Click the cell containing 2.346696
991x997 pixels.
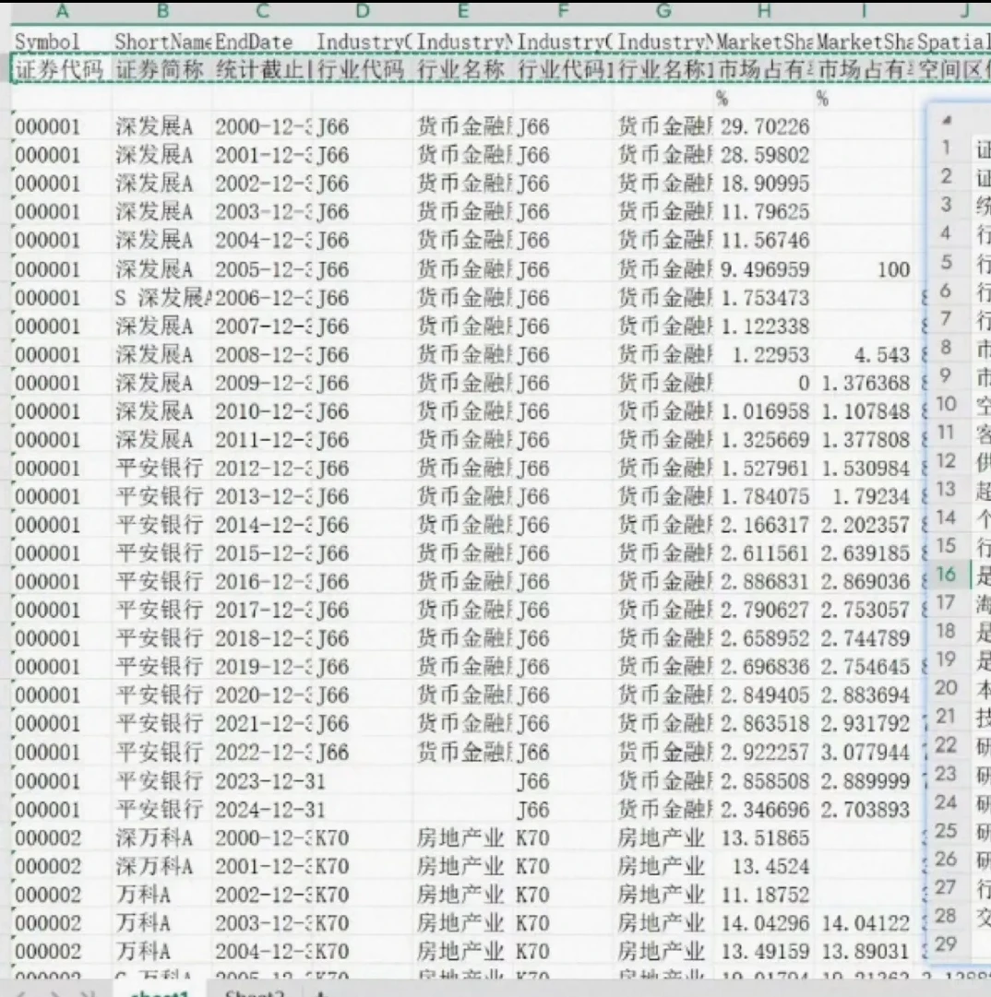(765, 810)
